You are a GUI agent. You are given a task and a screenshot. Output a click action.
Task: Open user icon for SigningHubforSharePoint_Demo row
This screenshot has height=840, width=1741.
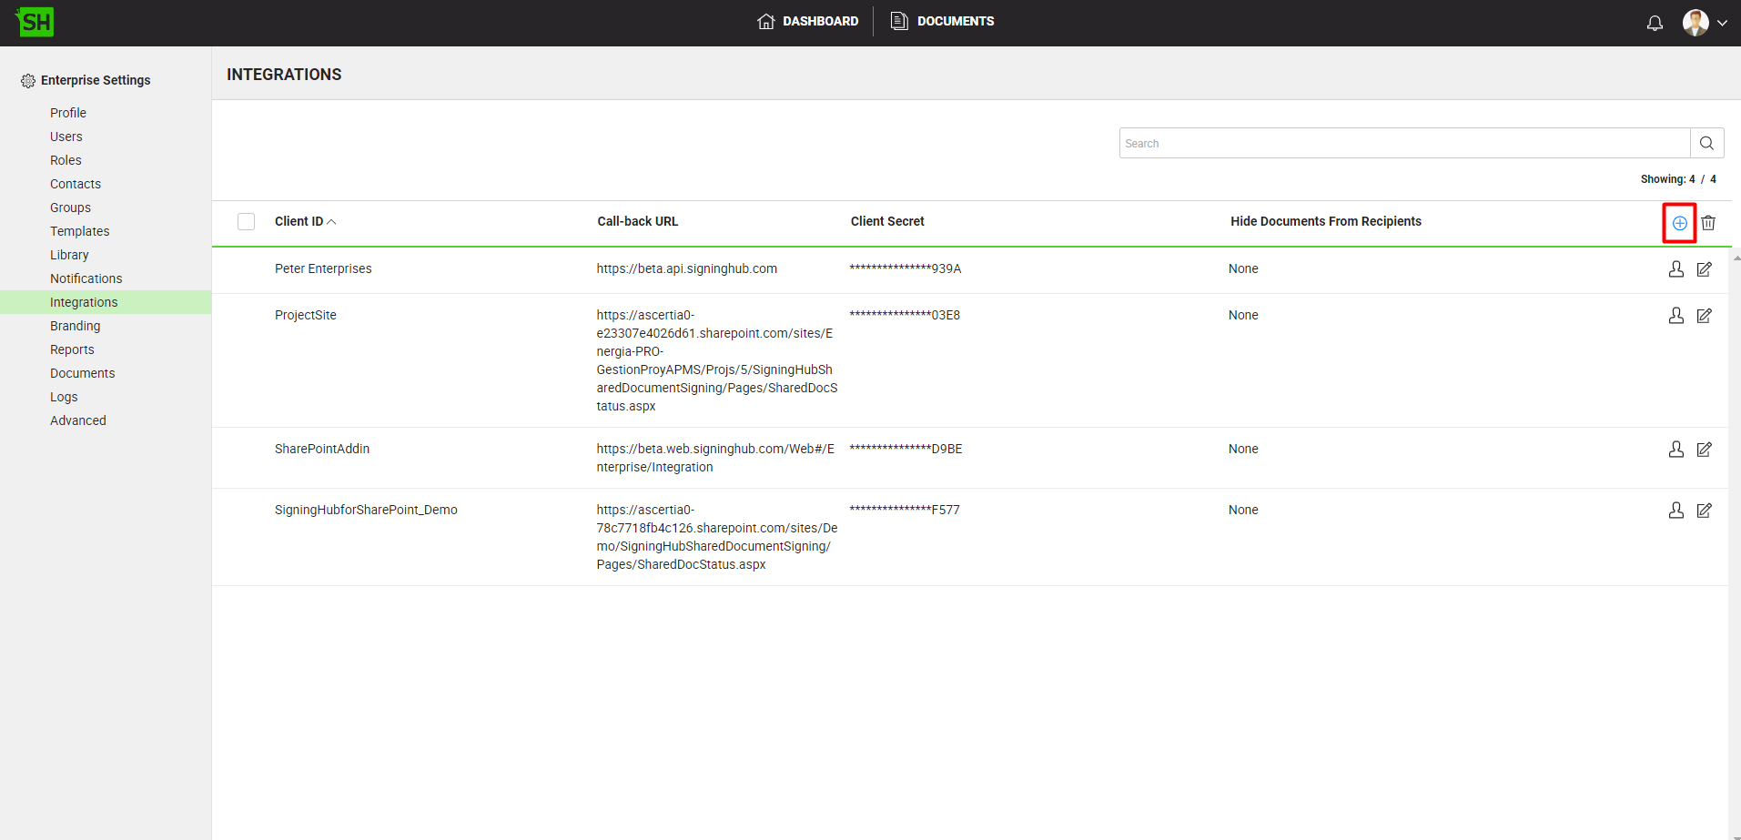pos(1675,511)
